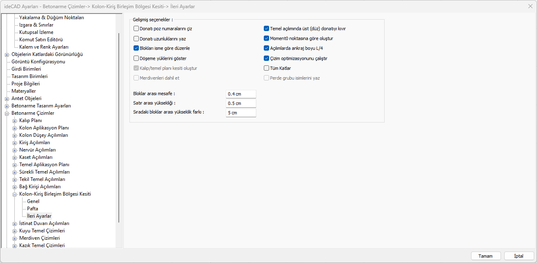The image size is (537, 263).
Task: Check Donatı uzunluklarını yaz option
Action: (136, 38)
